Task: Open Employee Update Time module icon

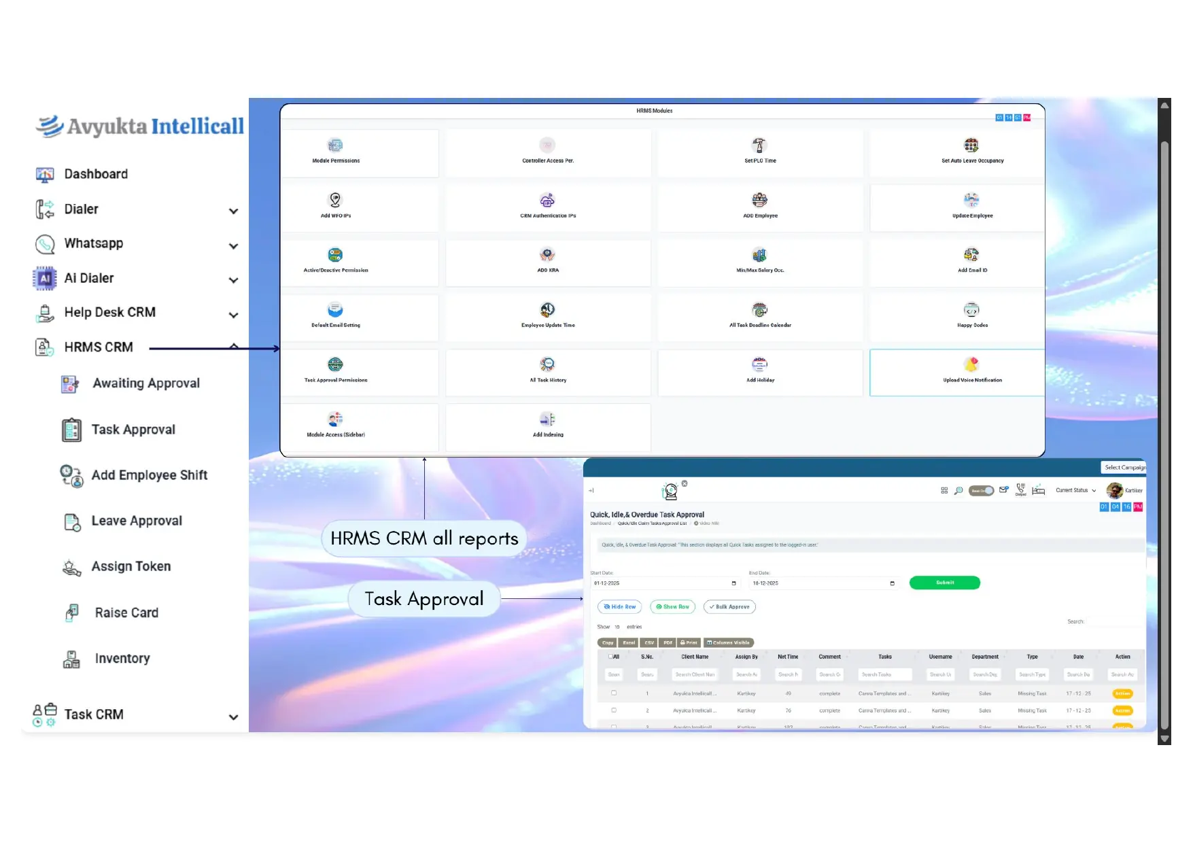Action: (547, 310)
